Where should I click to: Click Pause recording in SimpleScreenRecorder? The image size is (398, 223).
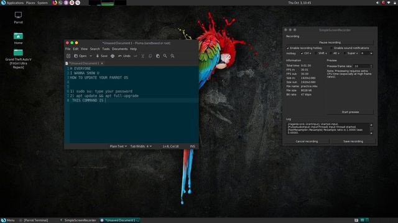330,42
